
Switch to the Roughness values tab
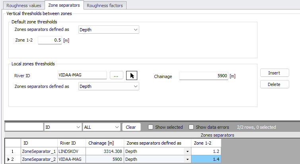pyautogui.click(x=24, y=6)
